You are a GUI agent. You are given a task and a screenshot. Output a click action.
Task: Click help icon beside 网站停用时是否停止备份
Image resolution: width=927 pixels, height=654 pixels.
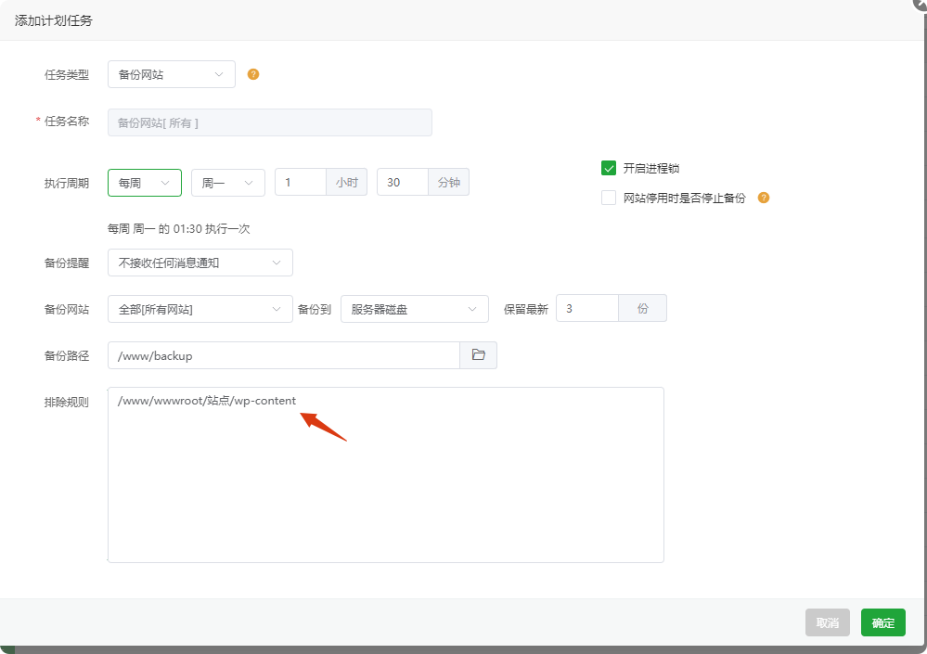[764, 198]
